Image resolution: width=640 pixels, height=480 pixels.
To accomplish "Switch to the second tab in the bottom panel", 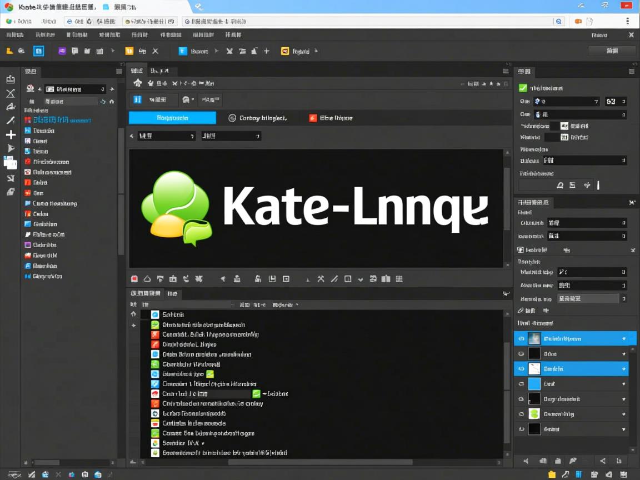I will click(173, 293).
